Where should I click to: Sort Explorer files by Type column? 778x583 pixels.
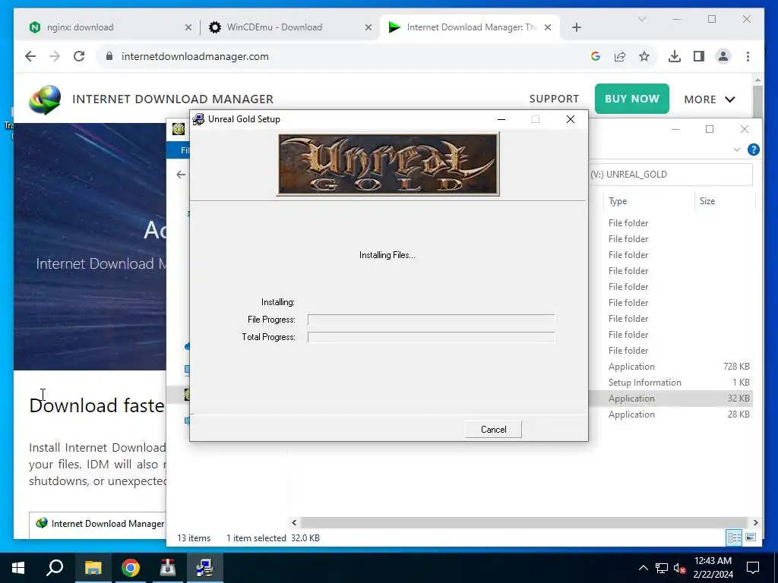(x=618, y=201)
